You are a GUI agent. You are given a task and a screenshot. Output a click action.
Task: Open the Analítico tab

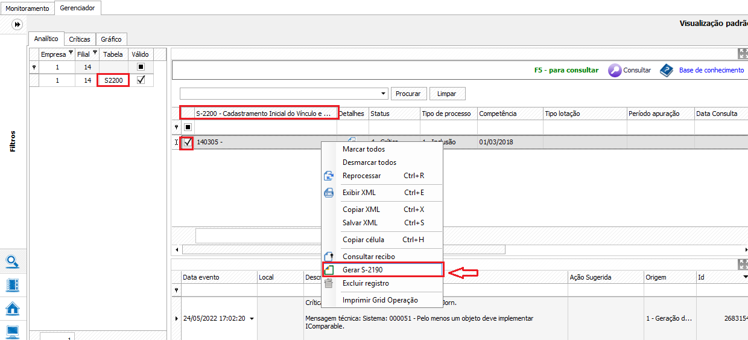pyautogui.click(x=46, y=39)
